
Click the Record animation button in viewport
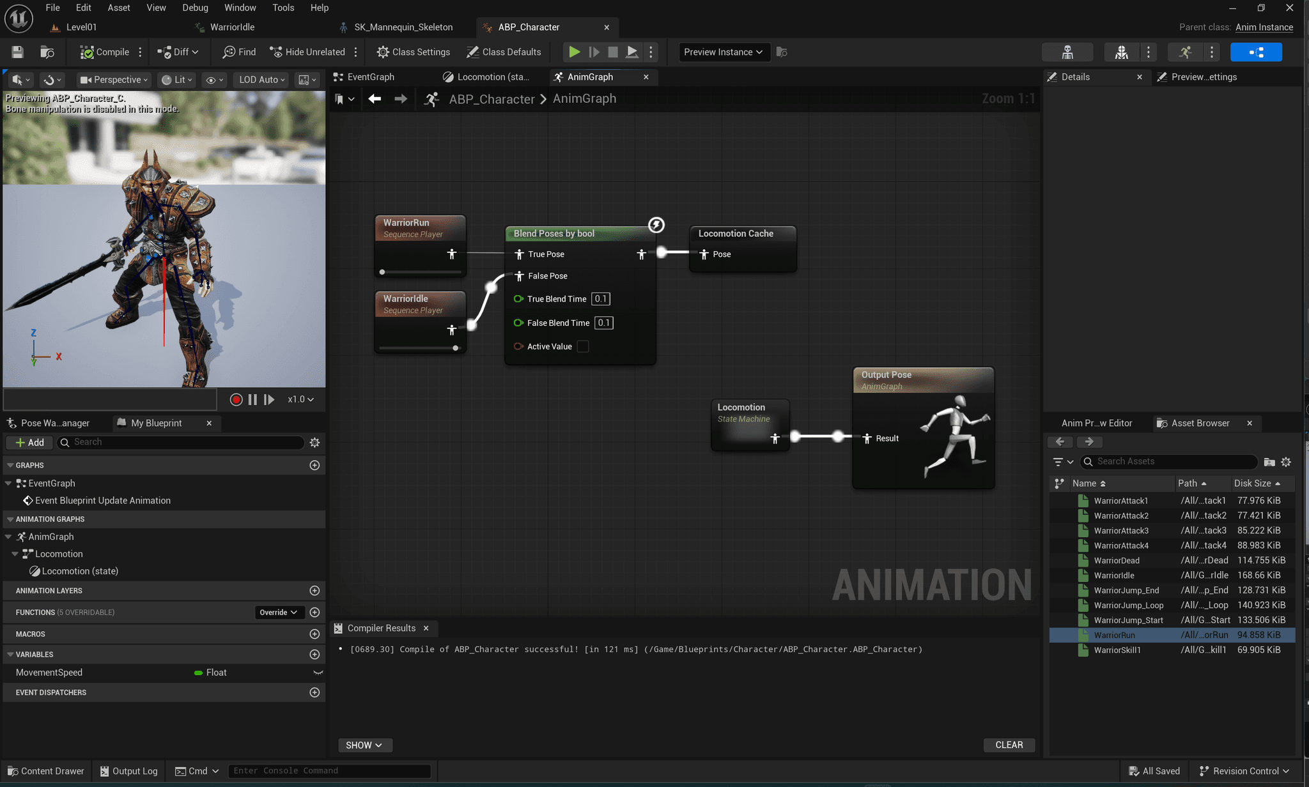(x=236, y=399)
